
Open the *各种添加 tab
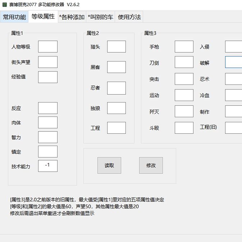click(x=72, y=17)
